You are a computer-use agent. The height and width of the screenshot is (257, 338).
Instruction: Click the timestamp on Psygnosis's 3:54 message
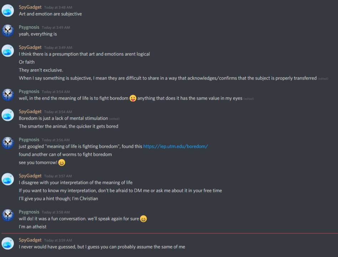pyautogui.click(x=56, y=91)
